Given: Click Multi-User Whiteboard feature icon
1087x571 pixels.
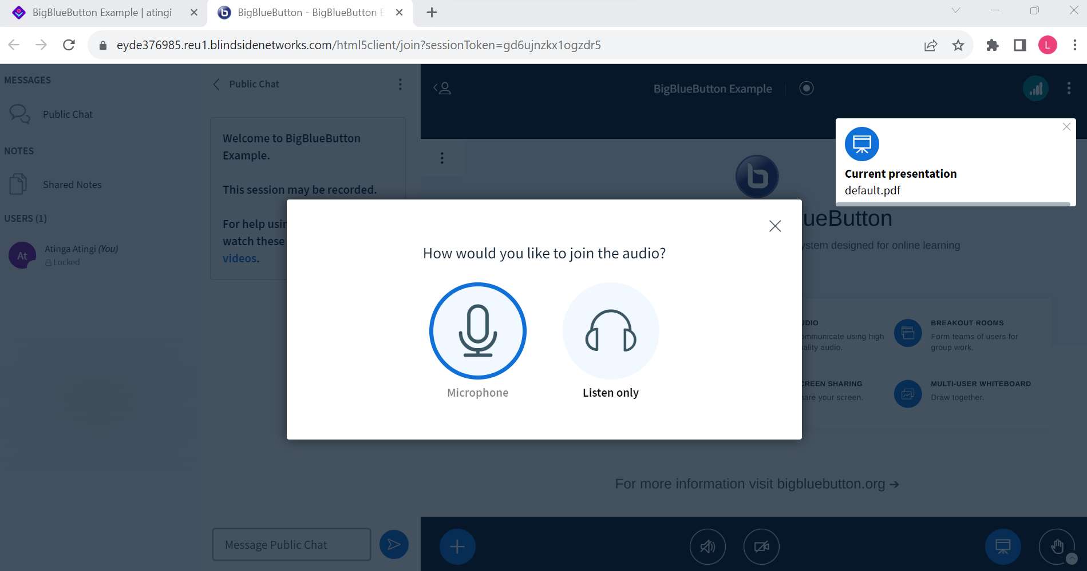Looking at the screenshot, I should pos(908,394).
